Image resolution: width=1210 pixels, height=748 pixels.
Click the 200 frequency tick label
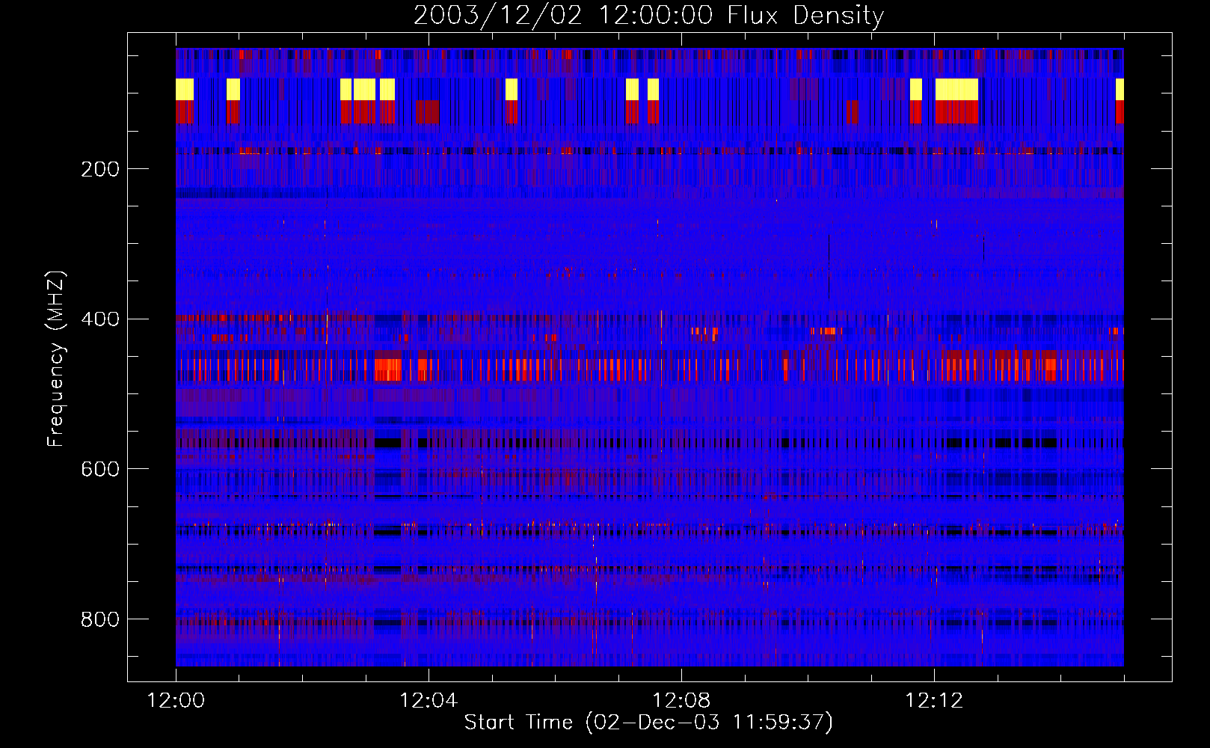[100, 169]
